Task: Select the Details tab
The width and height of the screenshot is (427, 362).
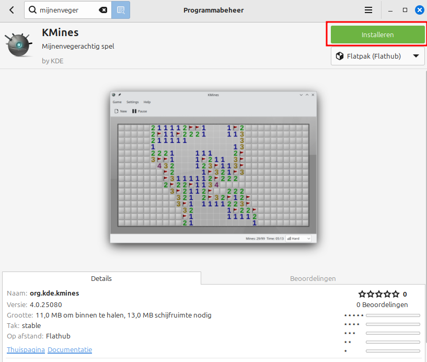Action: (101, 278)
